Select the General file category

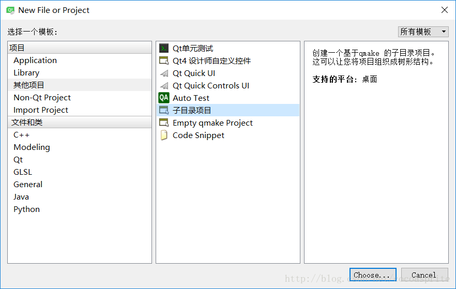pyautogui.click(x=80, y=185)
